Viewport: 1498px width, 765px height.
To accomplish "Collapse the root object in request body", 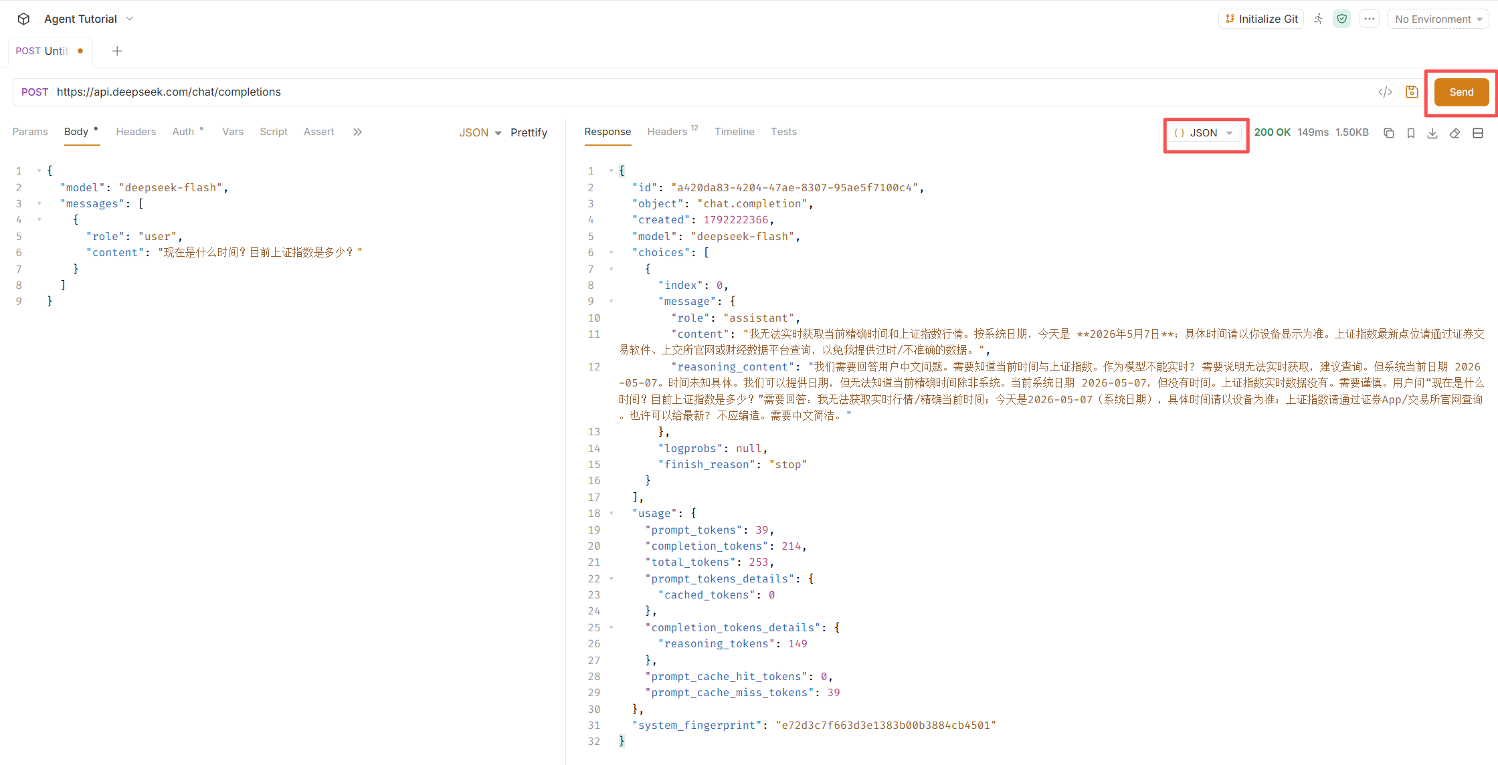I will coord(39,171).
